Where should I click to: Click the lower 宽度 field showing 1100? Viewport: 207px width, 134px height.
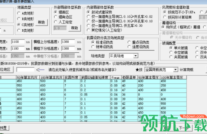coord(18,49)
